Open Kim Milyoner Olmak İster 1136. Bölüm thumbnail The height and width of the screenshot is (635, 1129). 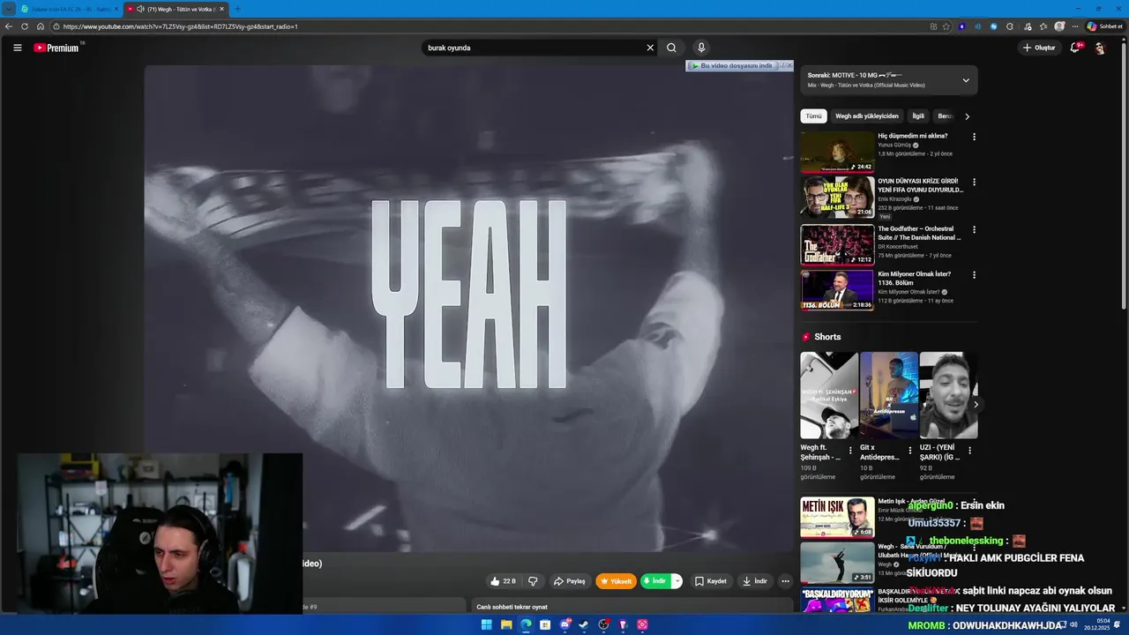(837, 290)
